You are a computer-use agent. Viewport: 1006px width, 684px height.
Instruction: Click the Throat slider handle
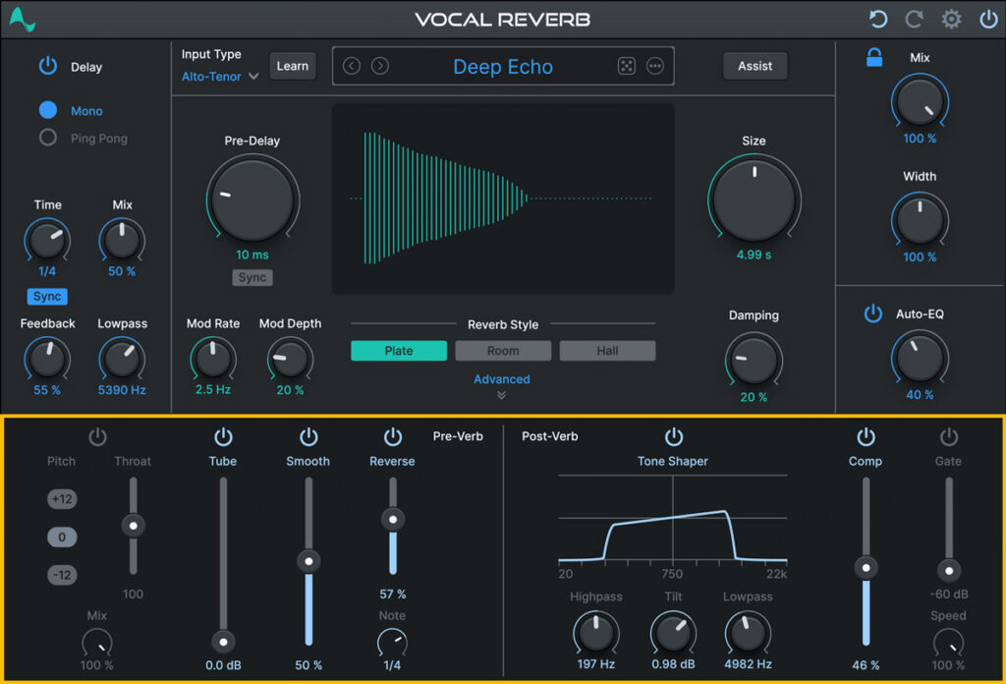(134, 526)
